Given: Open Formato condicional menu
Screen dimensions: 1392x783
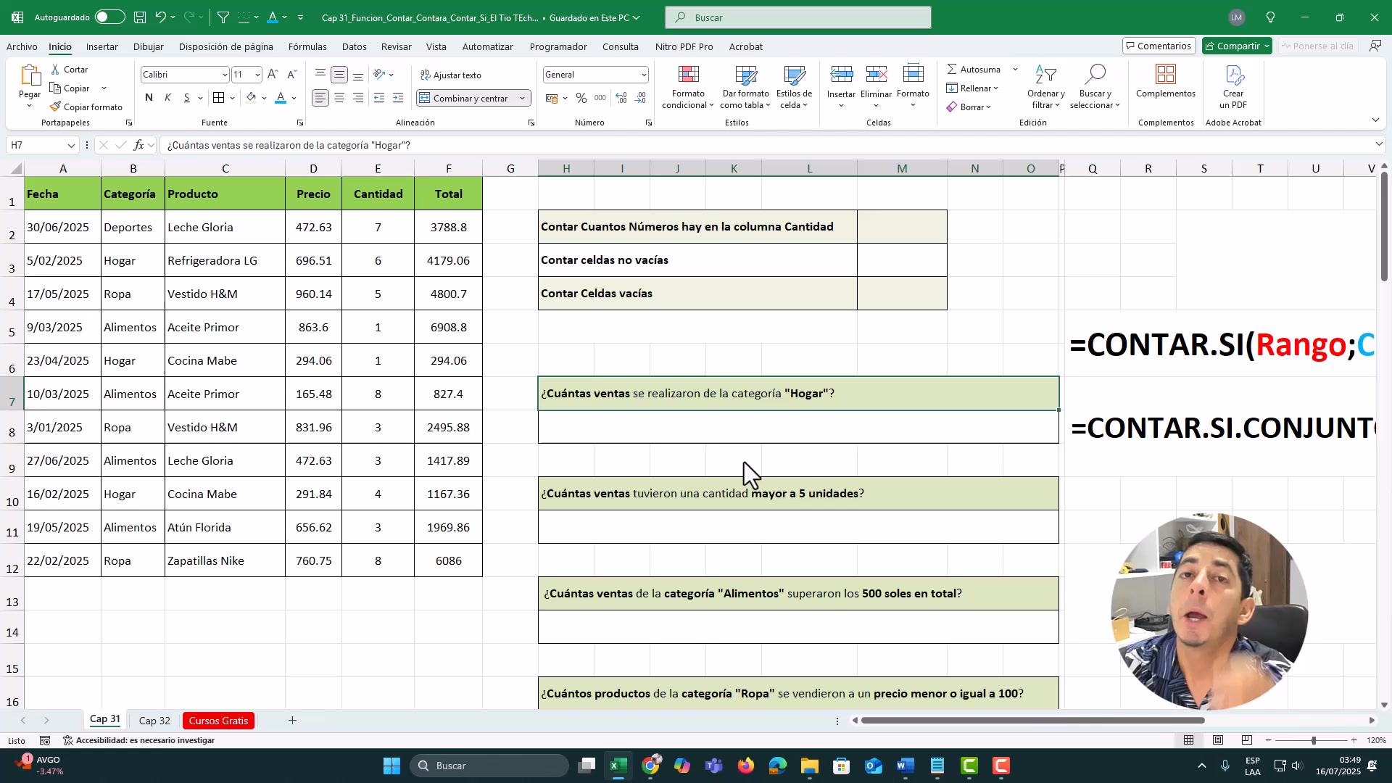Looking at the screenshot, I should pyautogui.click(x=688, y=87).
